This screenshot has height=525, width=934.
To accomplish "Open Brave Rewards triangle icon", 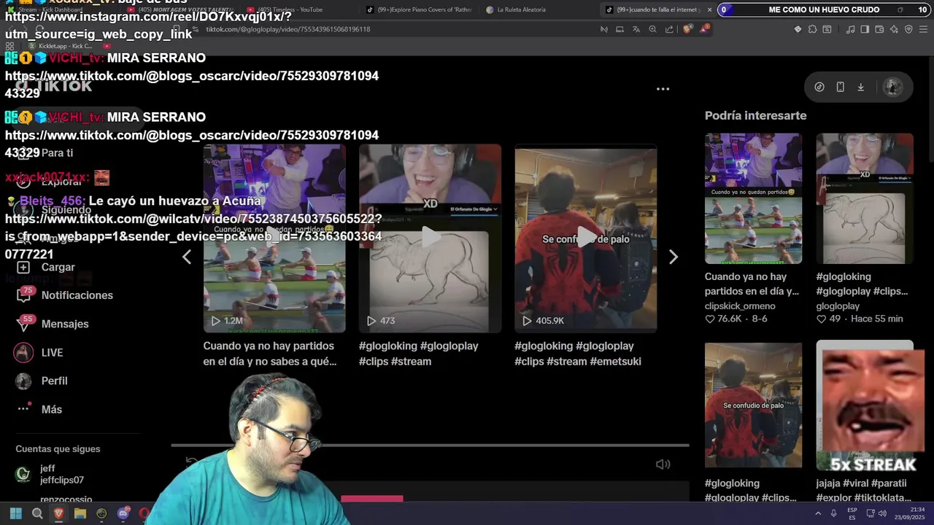I will pos(704,29).
